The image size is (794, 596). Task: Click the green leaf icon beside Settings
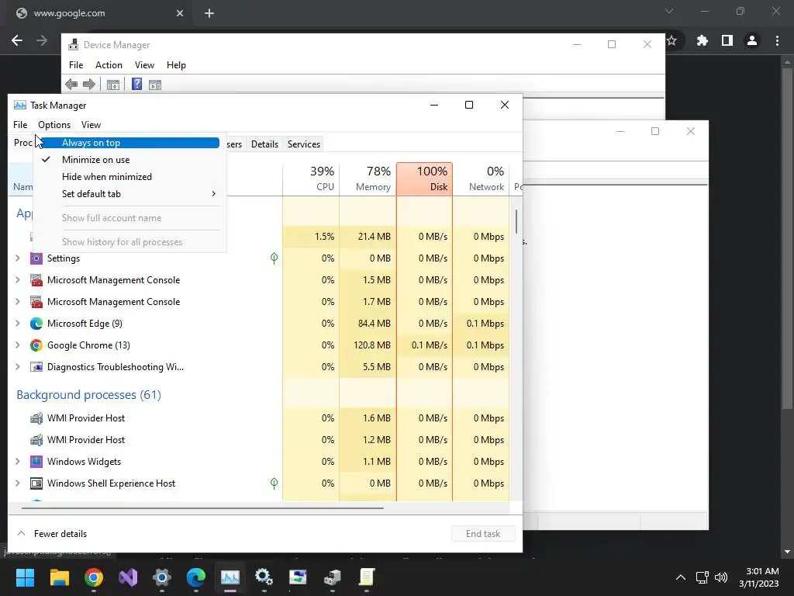[x=274, y=258]
